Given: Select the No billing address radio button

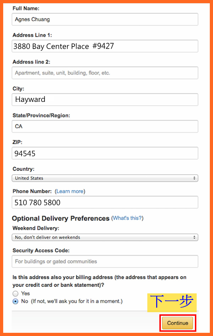Looking at the screenshot, I should pos(15,302).
